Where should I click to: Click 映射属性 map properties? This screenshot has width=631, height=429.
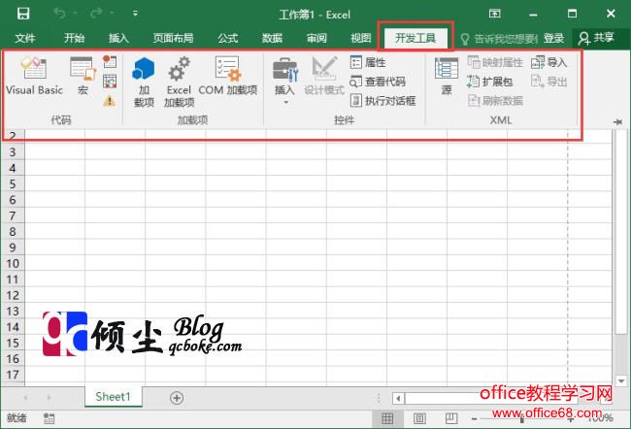tap(495, 62)
